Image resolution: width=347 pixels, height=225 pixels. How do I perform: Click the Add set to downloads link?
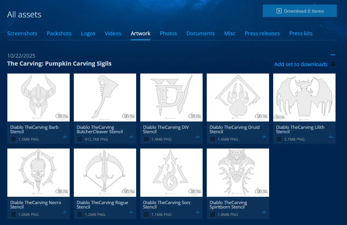(x=301, y=64)
